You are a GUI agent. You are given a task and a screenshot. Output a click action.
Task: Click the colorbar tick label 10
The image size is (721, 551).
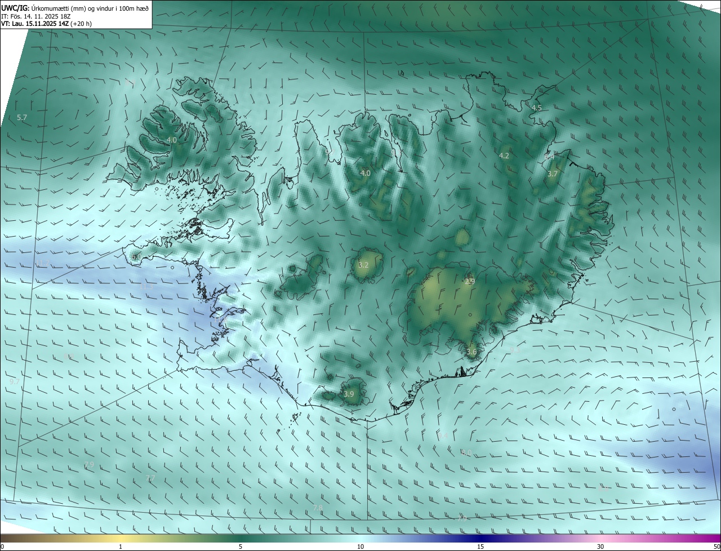pyautogui.click(x=360, y=546)
